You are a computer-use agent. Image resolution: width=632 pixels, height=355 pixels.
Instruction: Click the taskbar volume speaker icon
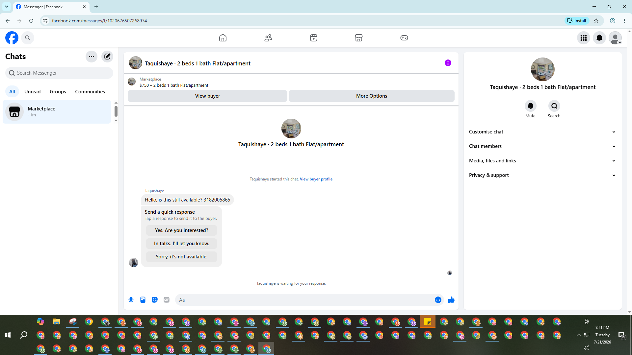[x=587, y=347]
